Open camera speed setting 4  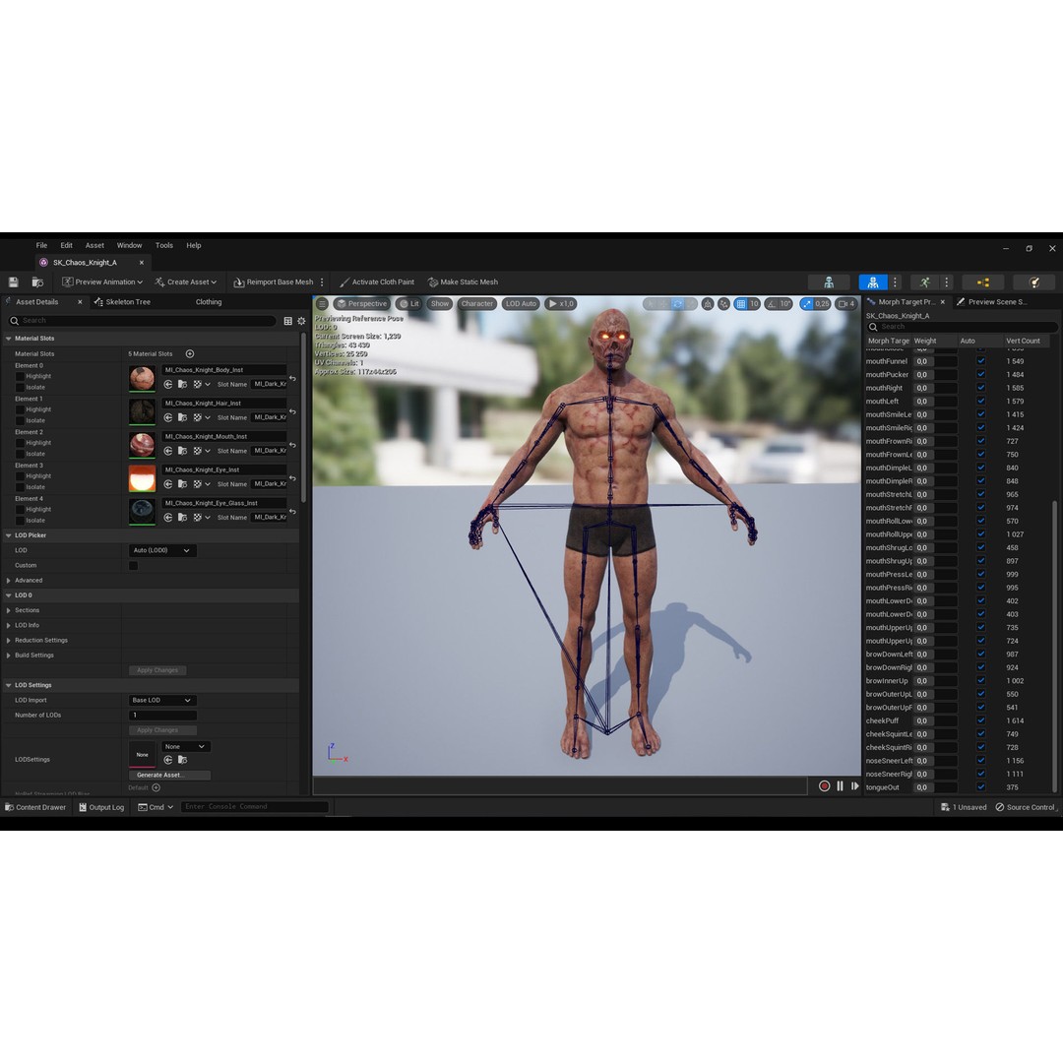[846, 304]
